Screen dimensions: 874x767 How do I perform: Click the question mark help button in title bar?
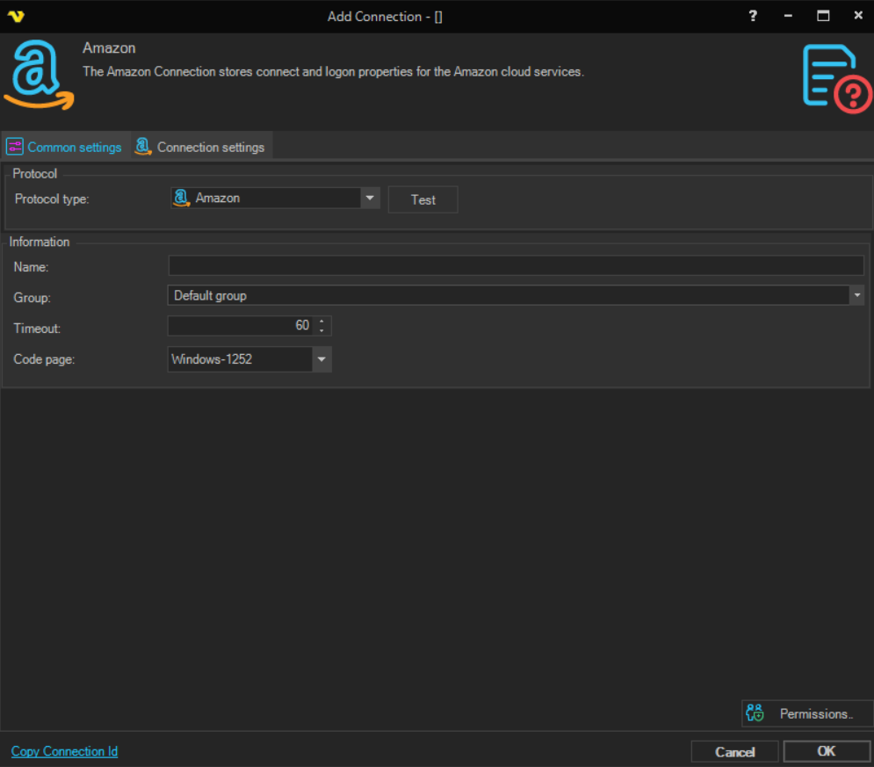[x=753, y=16]
